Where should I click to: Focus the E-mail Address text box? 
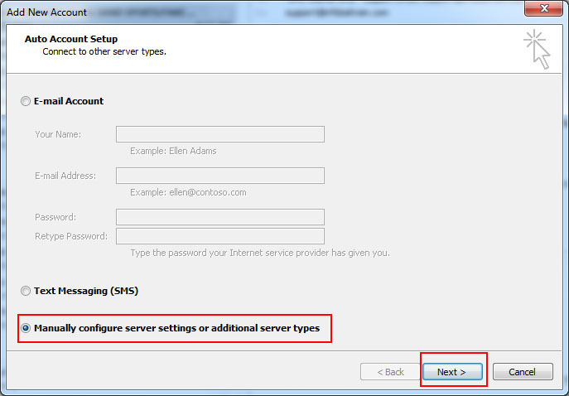219,176
